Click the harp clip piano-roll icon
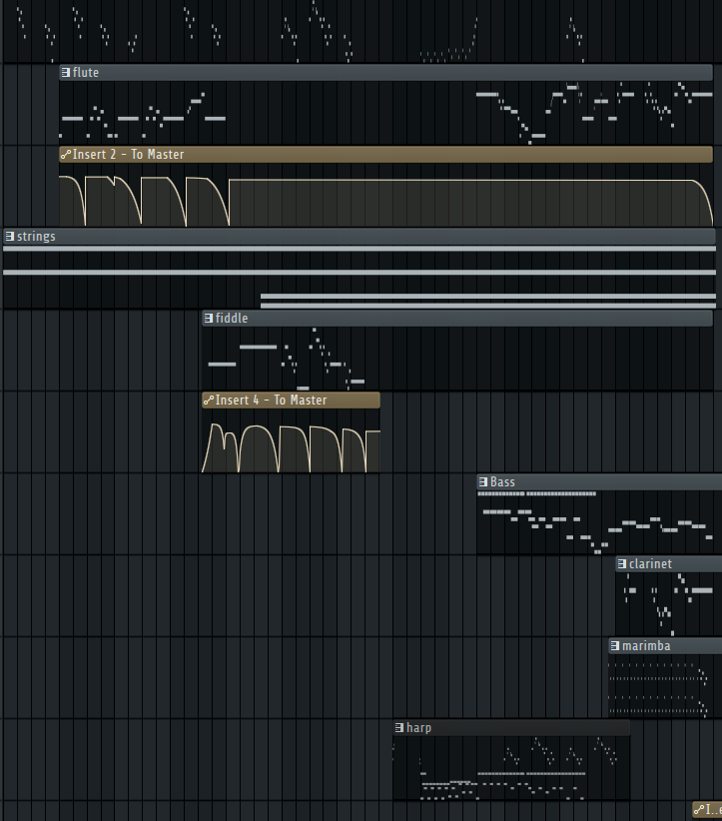Screen dimensions: 722x821 click(x=399, y=727)
